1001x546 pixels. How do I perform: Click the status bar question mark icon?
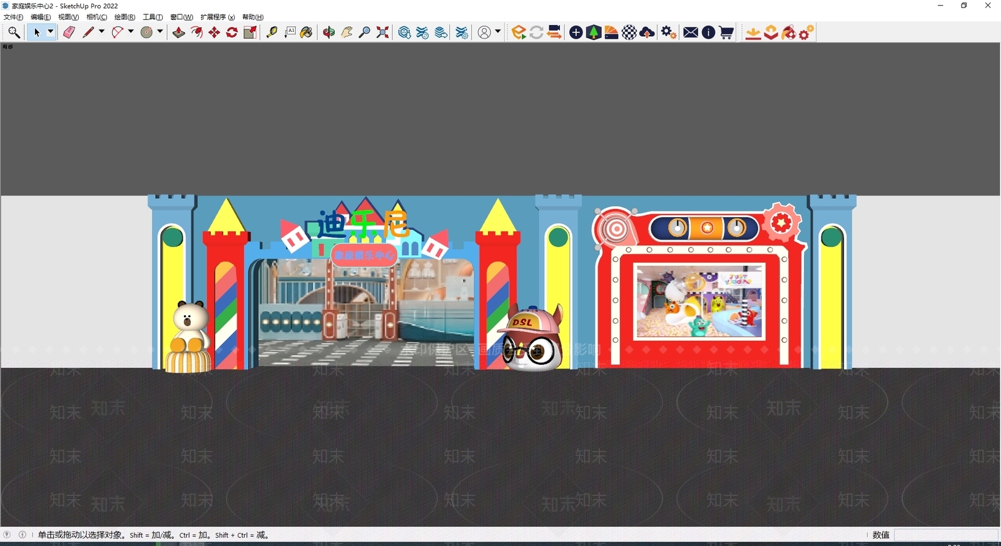pos(7,535)
